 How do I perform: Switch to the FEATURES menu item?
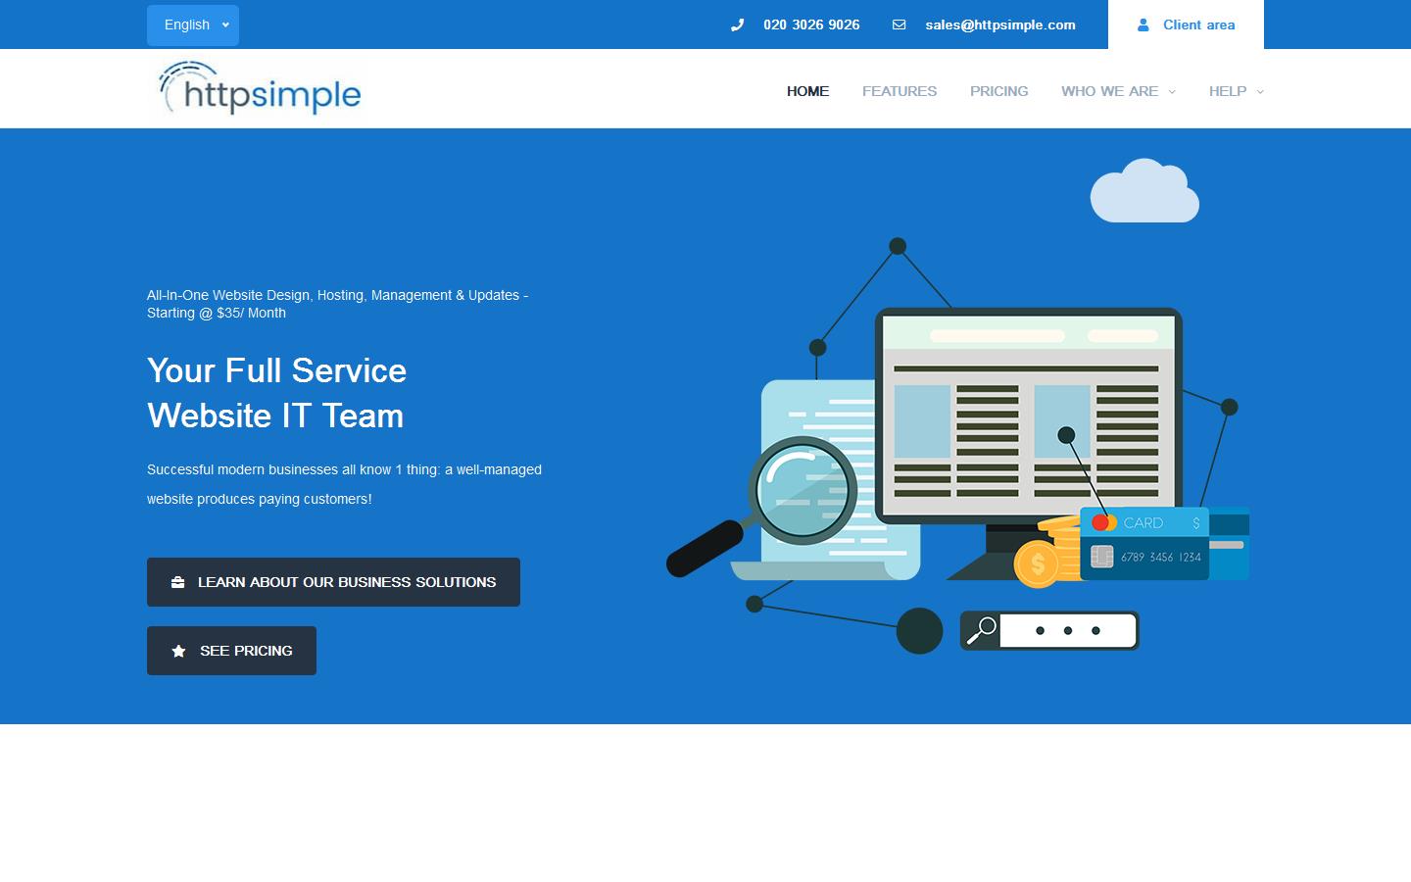899,91
